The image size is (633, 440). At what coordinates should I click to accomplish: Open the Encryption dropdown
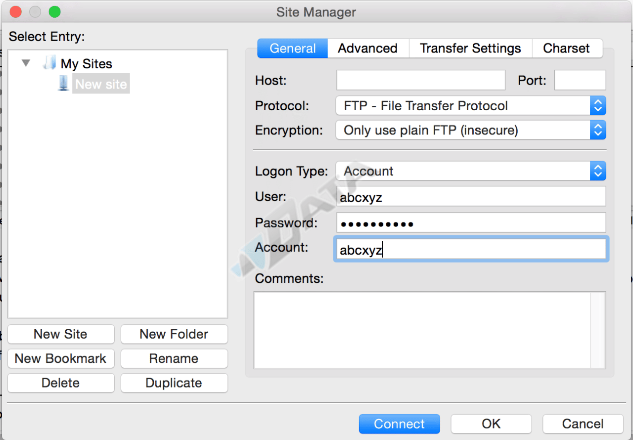[x=470, y=131]
